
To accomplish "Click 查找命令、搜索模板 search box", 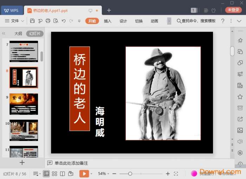I will 196,21.
